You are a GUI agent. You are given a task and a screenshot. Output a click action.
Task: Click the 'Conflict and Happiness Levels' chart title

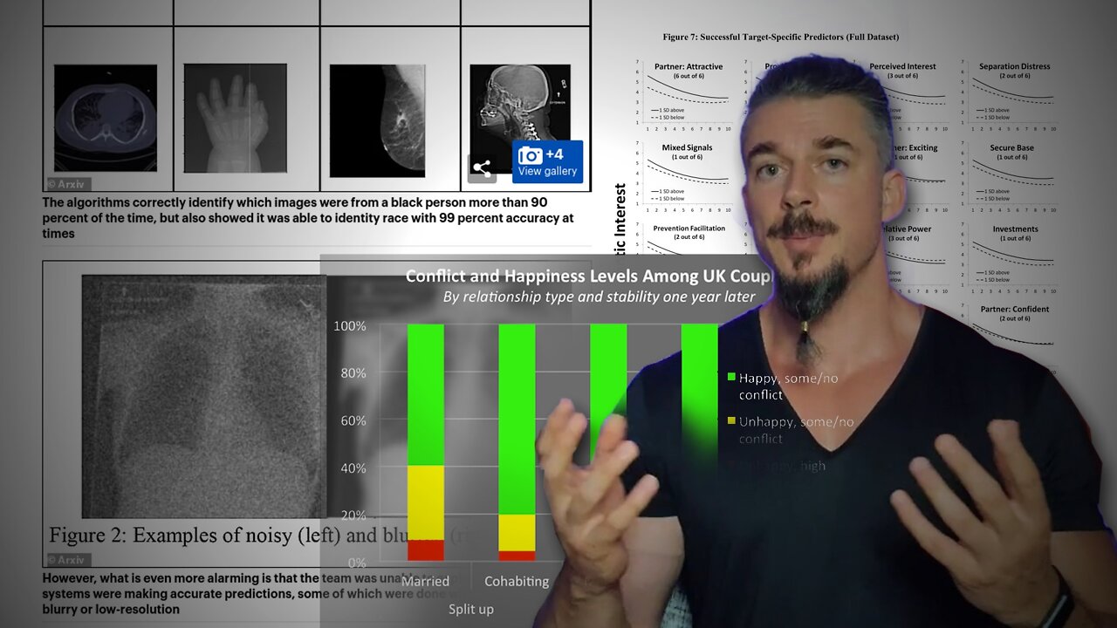click(589, 276)
